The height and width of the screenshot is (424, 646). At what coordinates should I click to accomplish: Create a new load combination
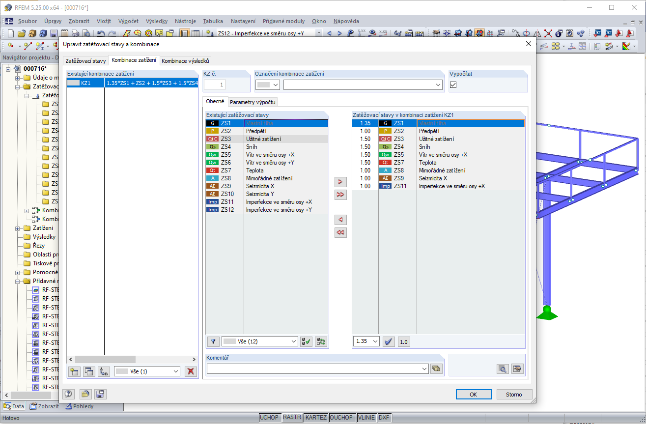(x=75, y=371)
